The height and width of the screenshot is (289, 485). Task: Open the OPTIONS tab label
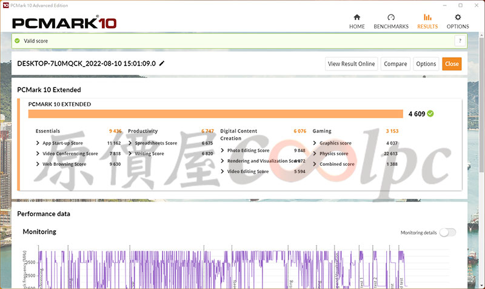tap(458, 27)
